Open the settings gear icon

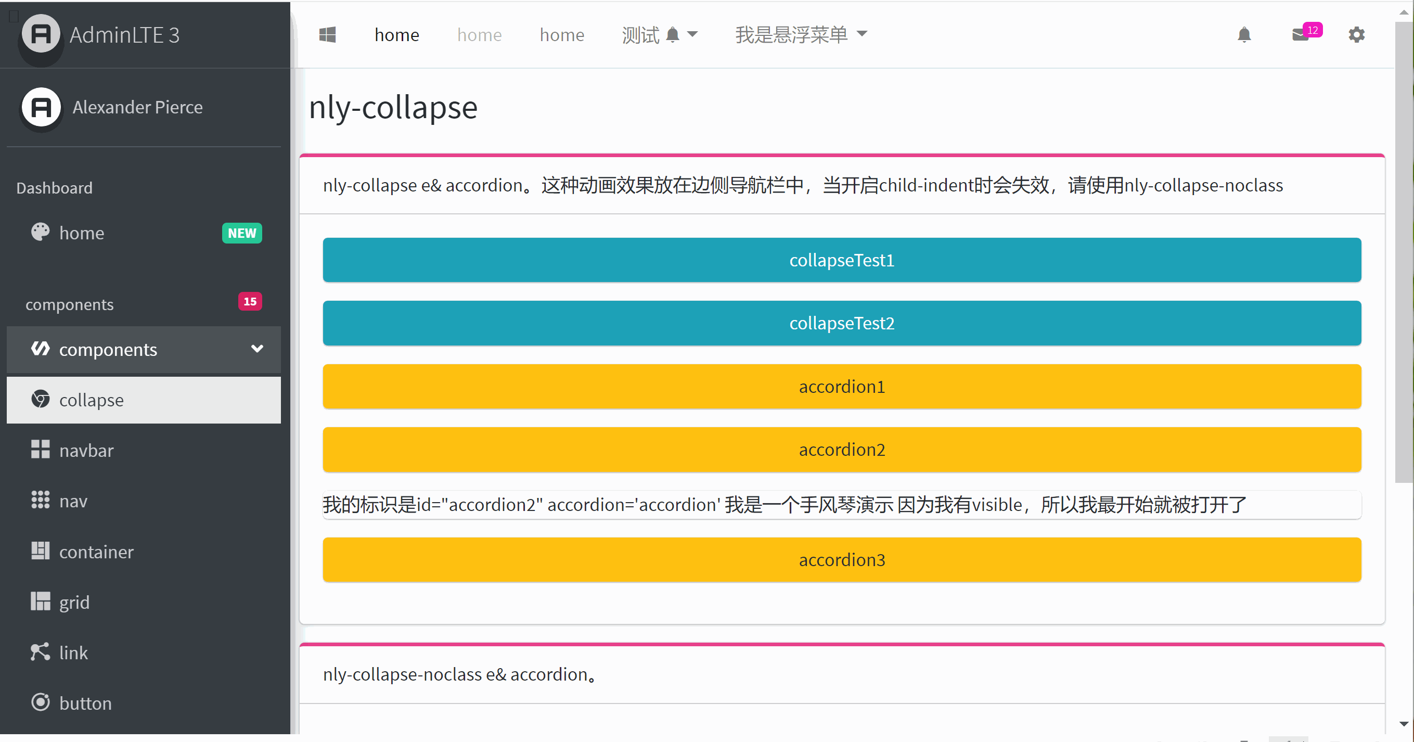(1356, 34)
